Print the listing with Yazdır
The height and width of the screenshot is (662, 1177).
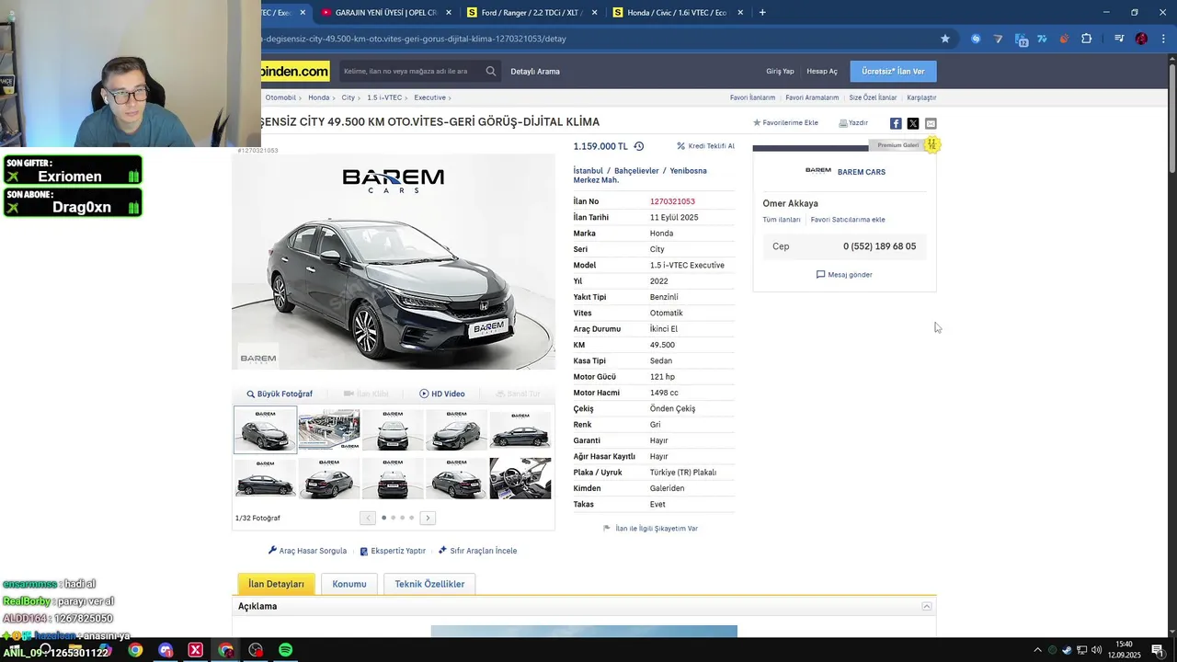(853, 122)
